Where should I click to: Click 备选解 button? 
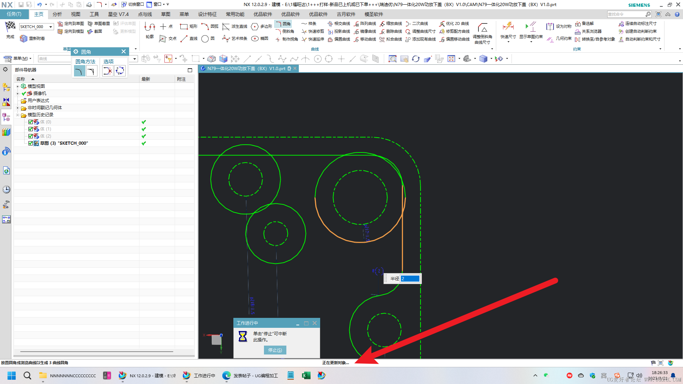[584, 23]
